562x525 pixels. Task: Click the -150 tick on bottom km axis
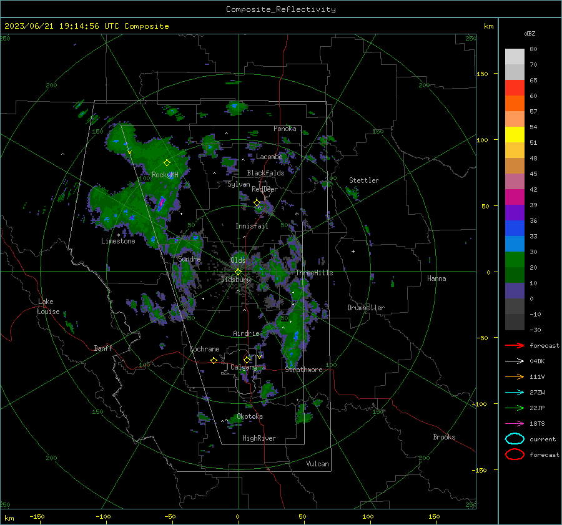37,516
